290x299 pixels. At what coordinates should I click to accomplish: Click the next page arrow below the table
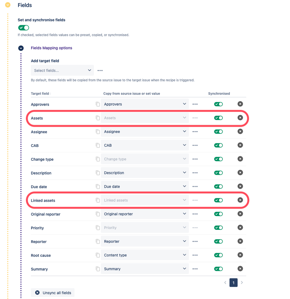pos(242,282)
